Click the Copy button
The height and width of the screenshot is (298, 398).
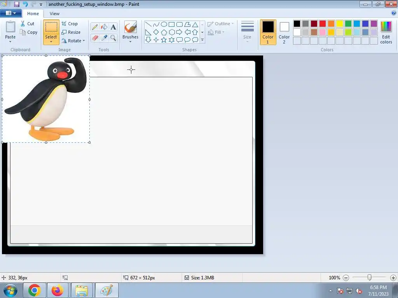click(29, 32)
